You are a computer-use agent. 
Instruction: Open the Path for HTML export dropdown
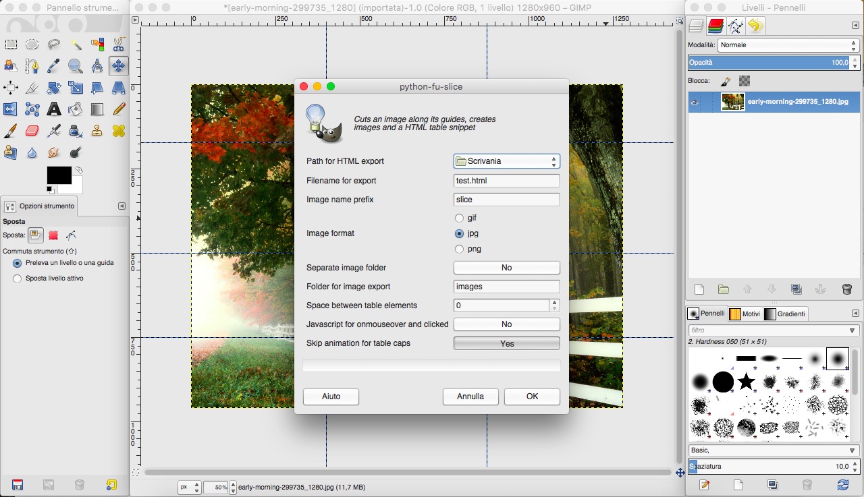[506, 161]
